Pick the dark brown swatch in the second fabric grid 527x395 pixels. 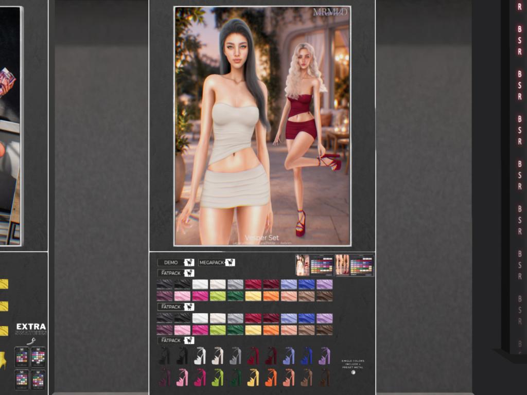click(x=325, y=330)
